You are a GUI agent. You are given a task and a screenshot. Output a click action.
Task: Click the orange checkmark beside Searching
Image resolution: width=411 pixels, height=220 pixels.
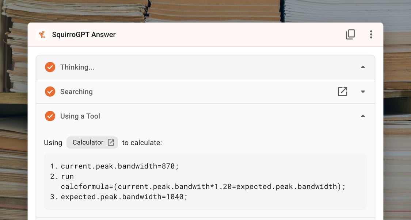pyautogui.click(x=50, y=92)
